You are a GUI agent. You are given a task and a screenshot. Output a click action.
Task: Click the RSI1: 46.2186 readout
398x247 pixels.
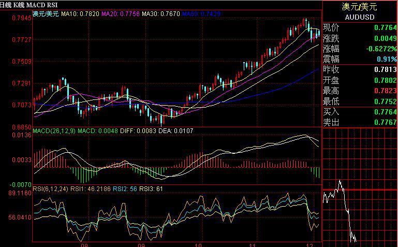click(91, 189)
